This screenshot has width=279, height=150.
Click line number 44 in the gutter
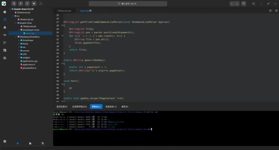point(57,81)
